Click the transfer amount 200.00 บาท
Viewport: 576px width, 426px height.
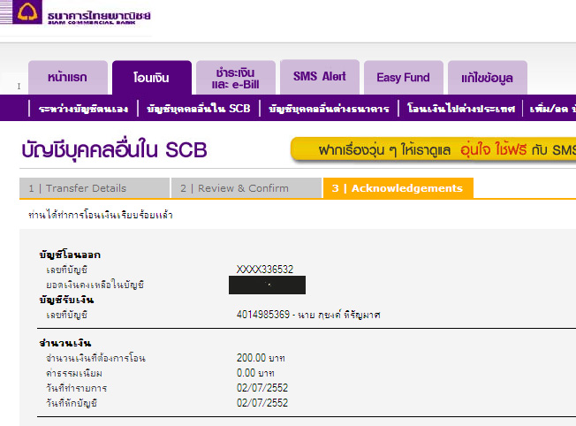(261, 358)
